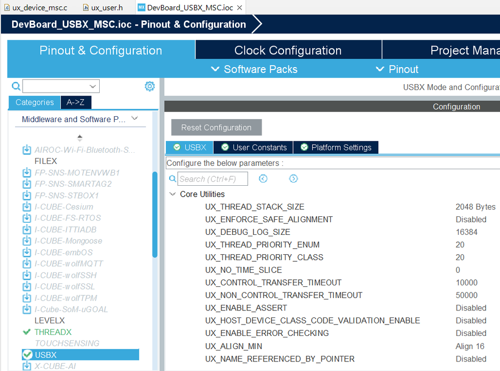Open the Platform Settings tab

pos(336,147)
